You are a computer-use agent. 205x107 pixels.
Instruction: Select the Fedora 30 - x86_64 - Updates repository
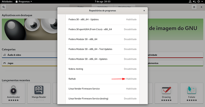pos(102,20)
